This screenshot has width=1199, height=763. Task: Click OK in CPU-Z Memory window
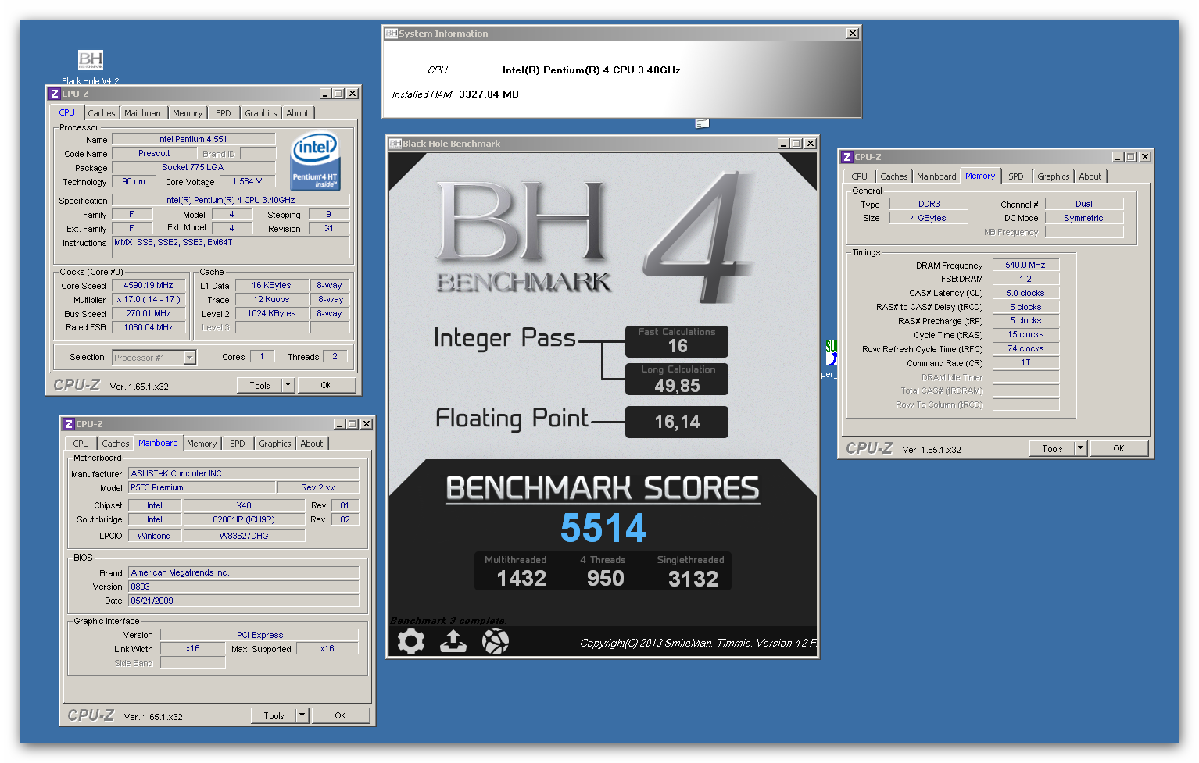[x=1118, y=448]
